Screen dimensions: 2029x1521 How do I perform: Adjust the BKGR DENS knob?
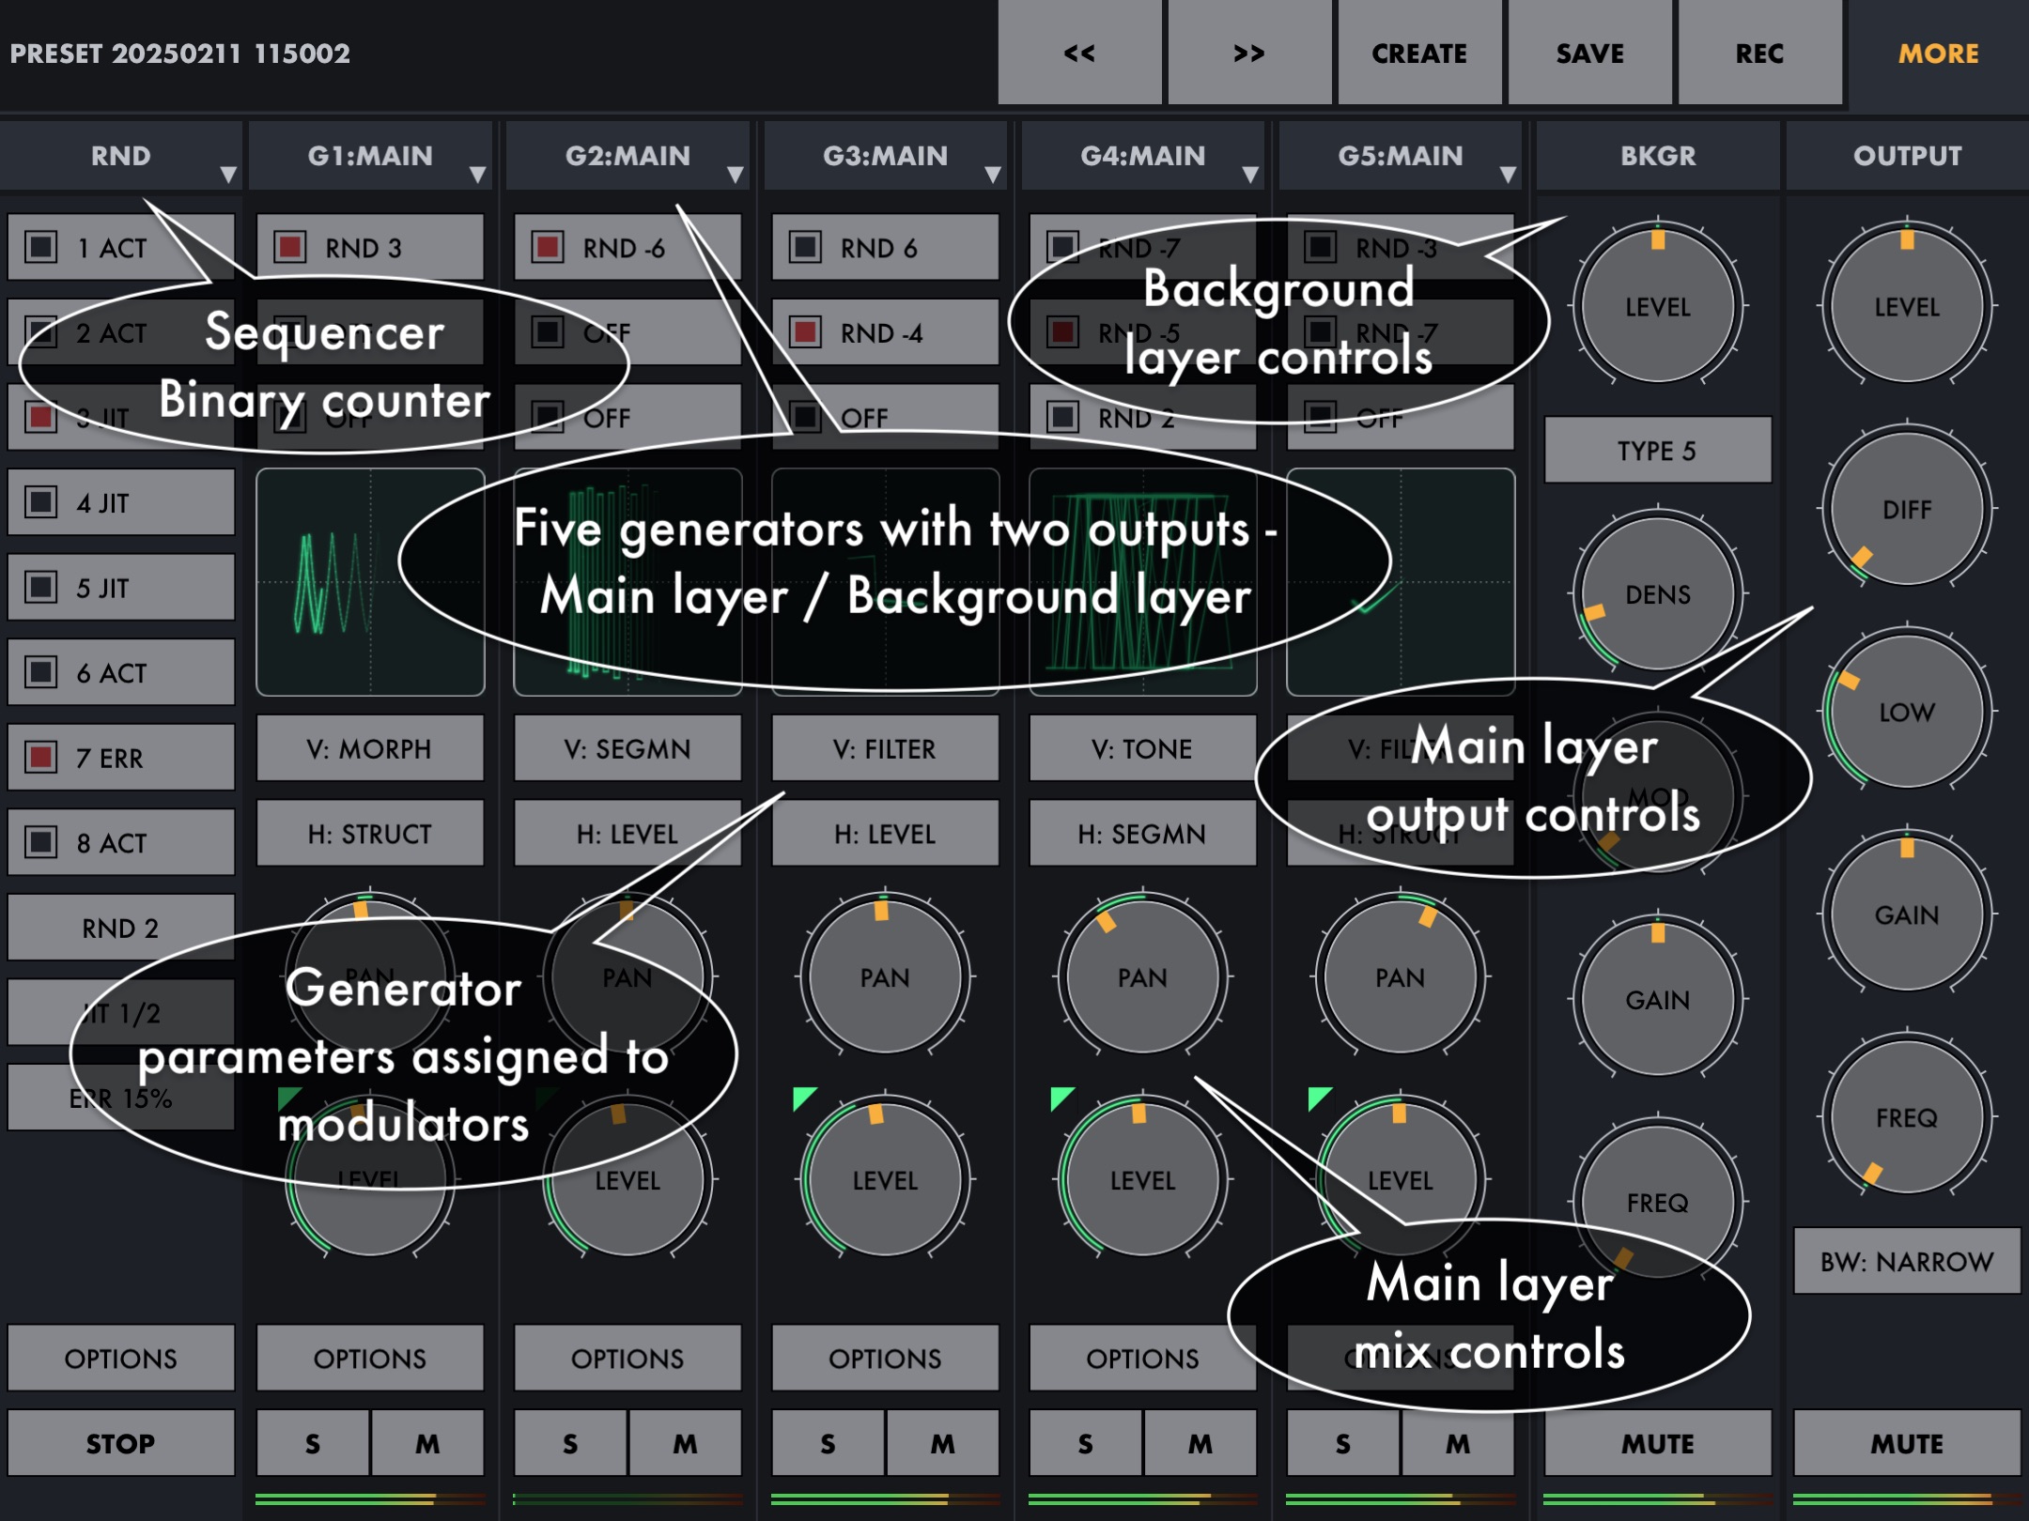pyautogui.click(x=1658, y=593)
